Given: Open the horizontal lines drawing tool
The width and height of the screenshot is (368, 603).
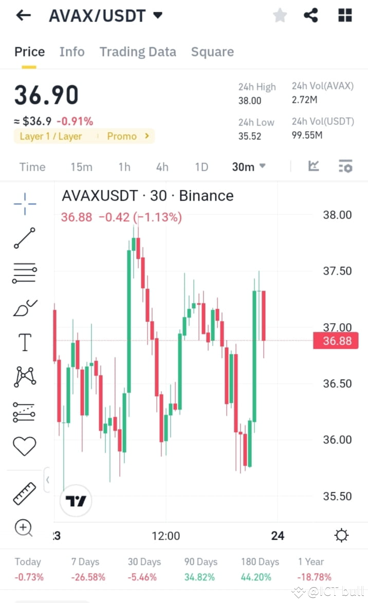Looking at the screenshot, I should point(24,273).
